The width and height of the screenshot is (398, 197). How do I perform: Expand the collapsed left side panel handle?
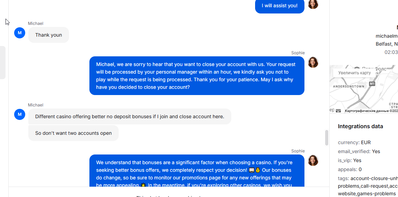[x=3, y=63]
